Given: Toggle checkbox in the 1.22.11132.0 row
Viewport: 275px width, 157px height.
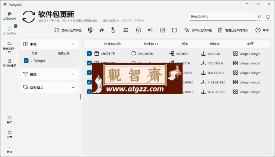Looking at the screenshot, I should pos(89,63).
